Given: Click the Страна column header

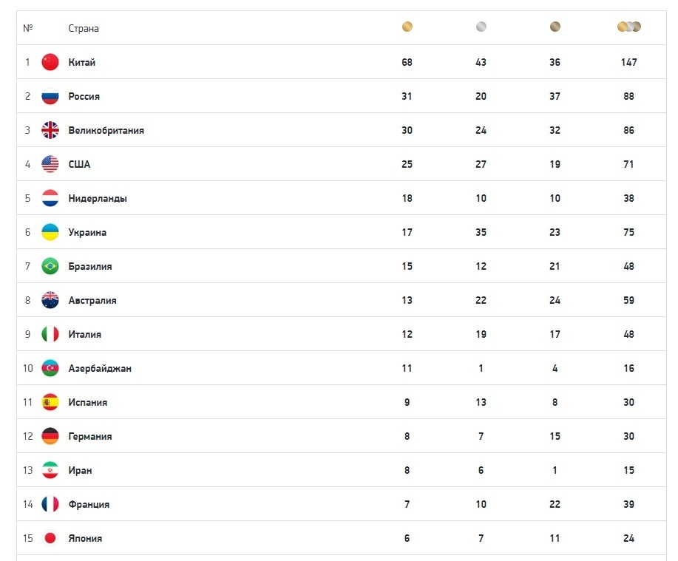Looking at the screenshot, I should point(84,28).
